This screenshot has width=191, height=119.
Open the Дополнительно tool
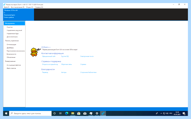point(12,37)
